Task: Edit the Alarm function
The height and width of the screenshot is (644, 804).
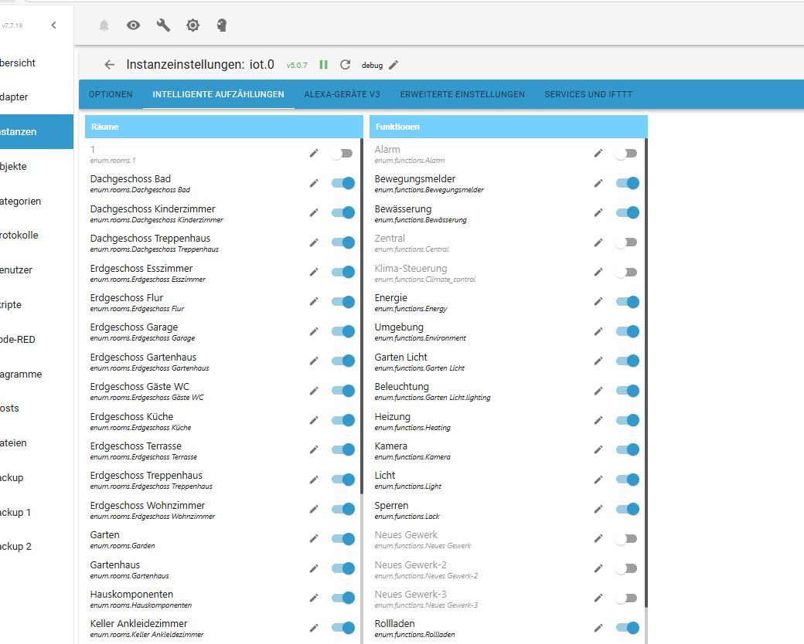Action: (598, 153)
